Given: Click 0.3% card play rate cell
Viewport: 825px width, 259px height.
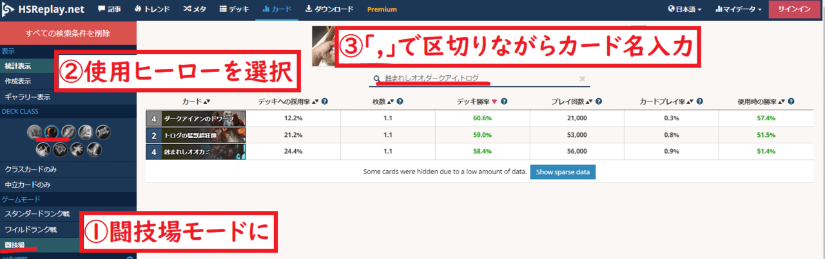Looking at the screenshot, I should point(670,118).
